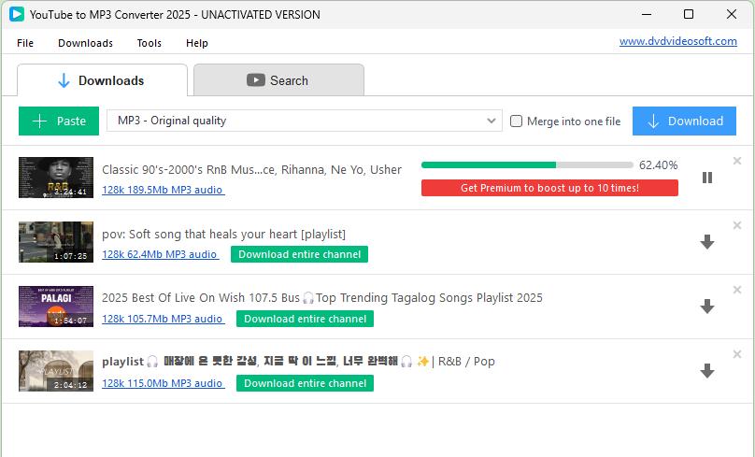This screenshot has height=457, width=755.
Task: Click the pov: Soft song thumbnail
Action: [x=56, y=242]
